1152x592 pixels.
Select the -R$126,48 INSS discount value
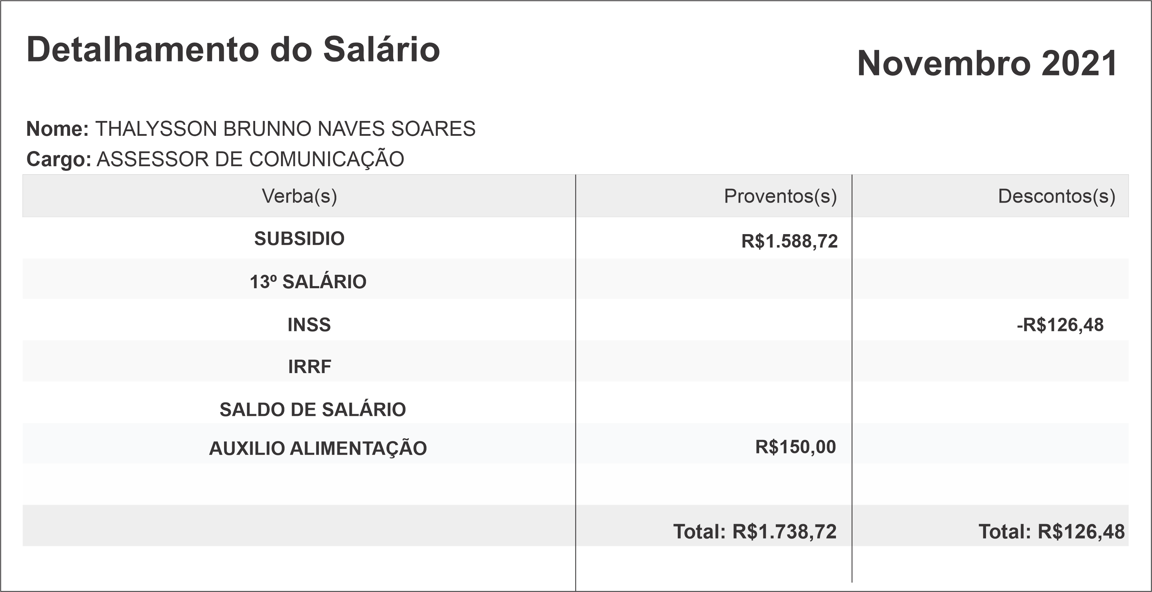1060,325
